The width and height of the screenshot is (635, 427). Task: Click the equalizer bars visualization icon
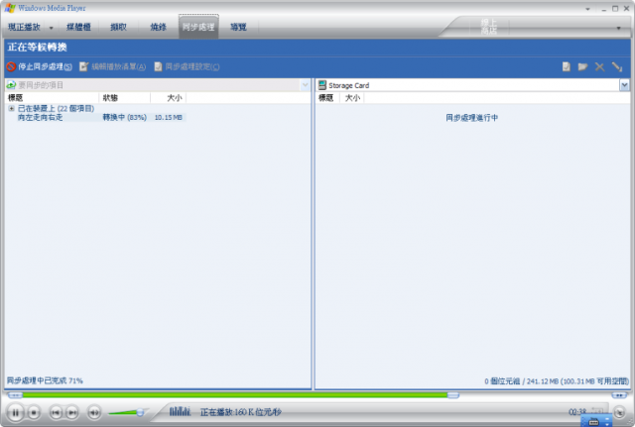180,411
